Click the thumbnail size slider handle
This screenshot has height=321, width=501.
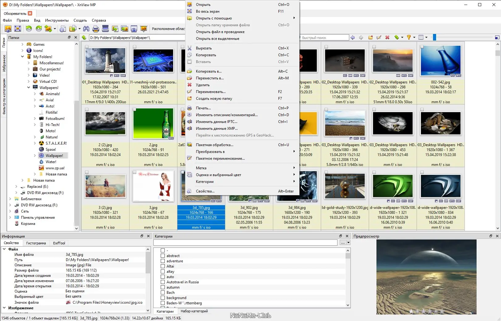[x=434, y=37]
